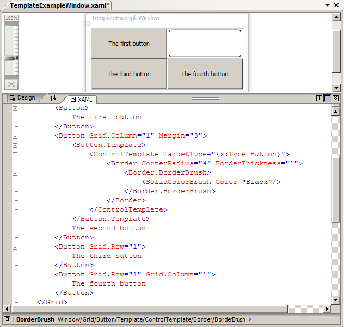Click the </Border.BorderBrush> closing tag
Viewport: 344px width, 327px height.
[x=170, y=191]
